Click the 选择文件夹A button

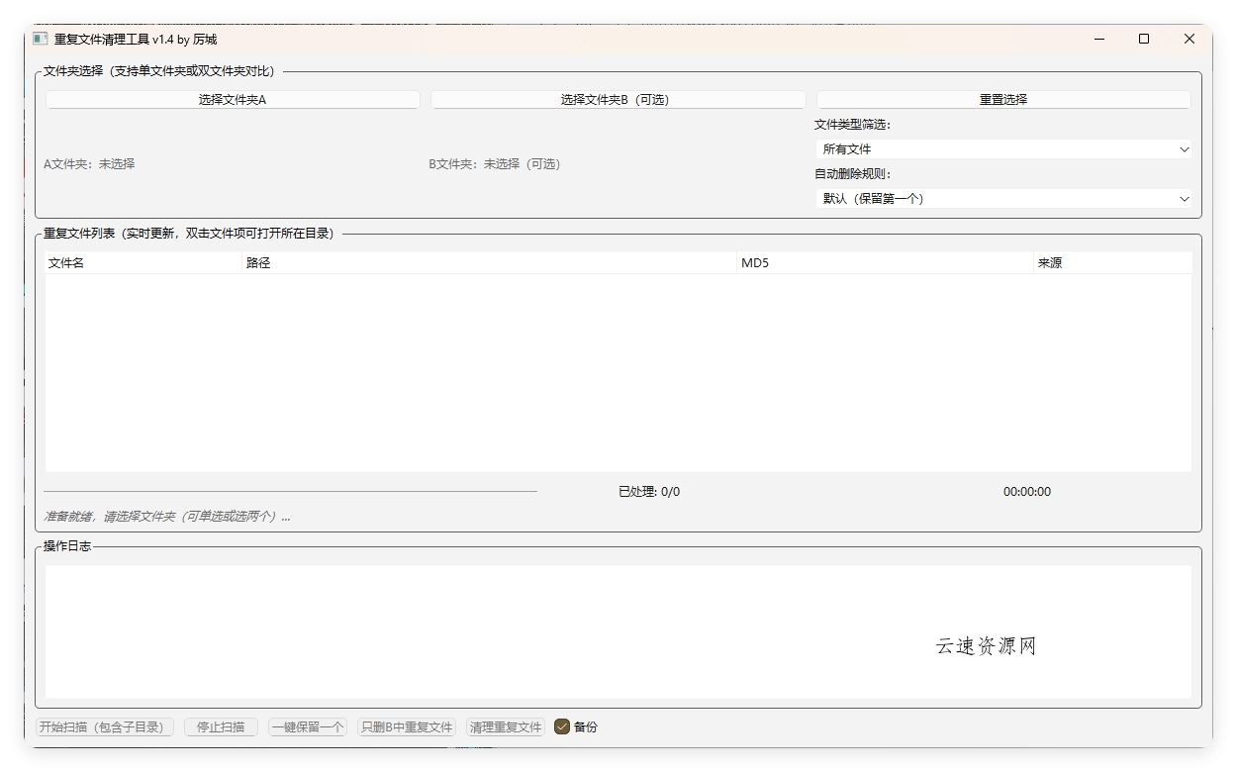232,99
